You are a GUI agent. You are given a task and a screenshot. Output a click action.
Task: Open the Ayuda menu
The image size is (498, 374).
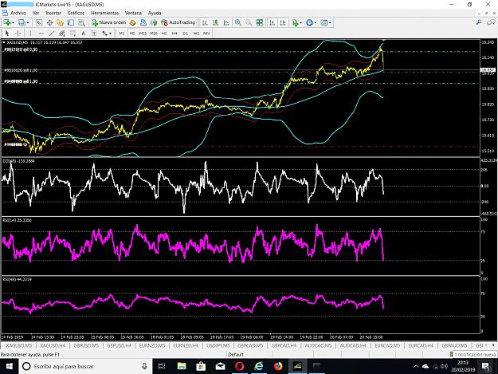tap(155, 13)
